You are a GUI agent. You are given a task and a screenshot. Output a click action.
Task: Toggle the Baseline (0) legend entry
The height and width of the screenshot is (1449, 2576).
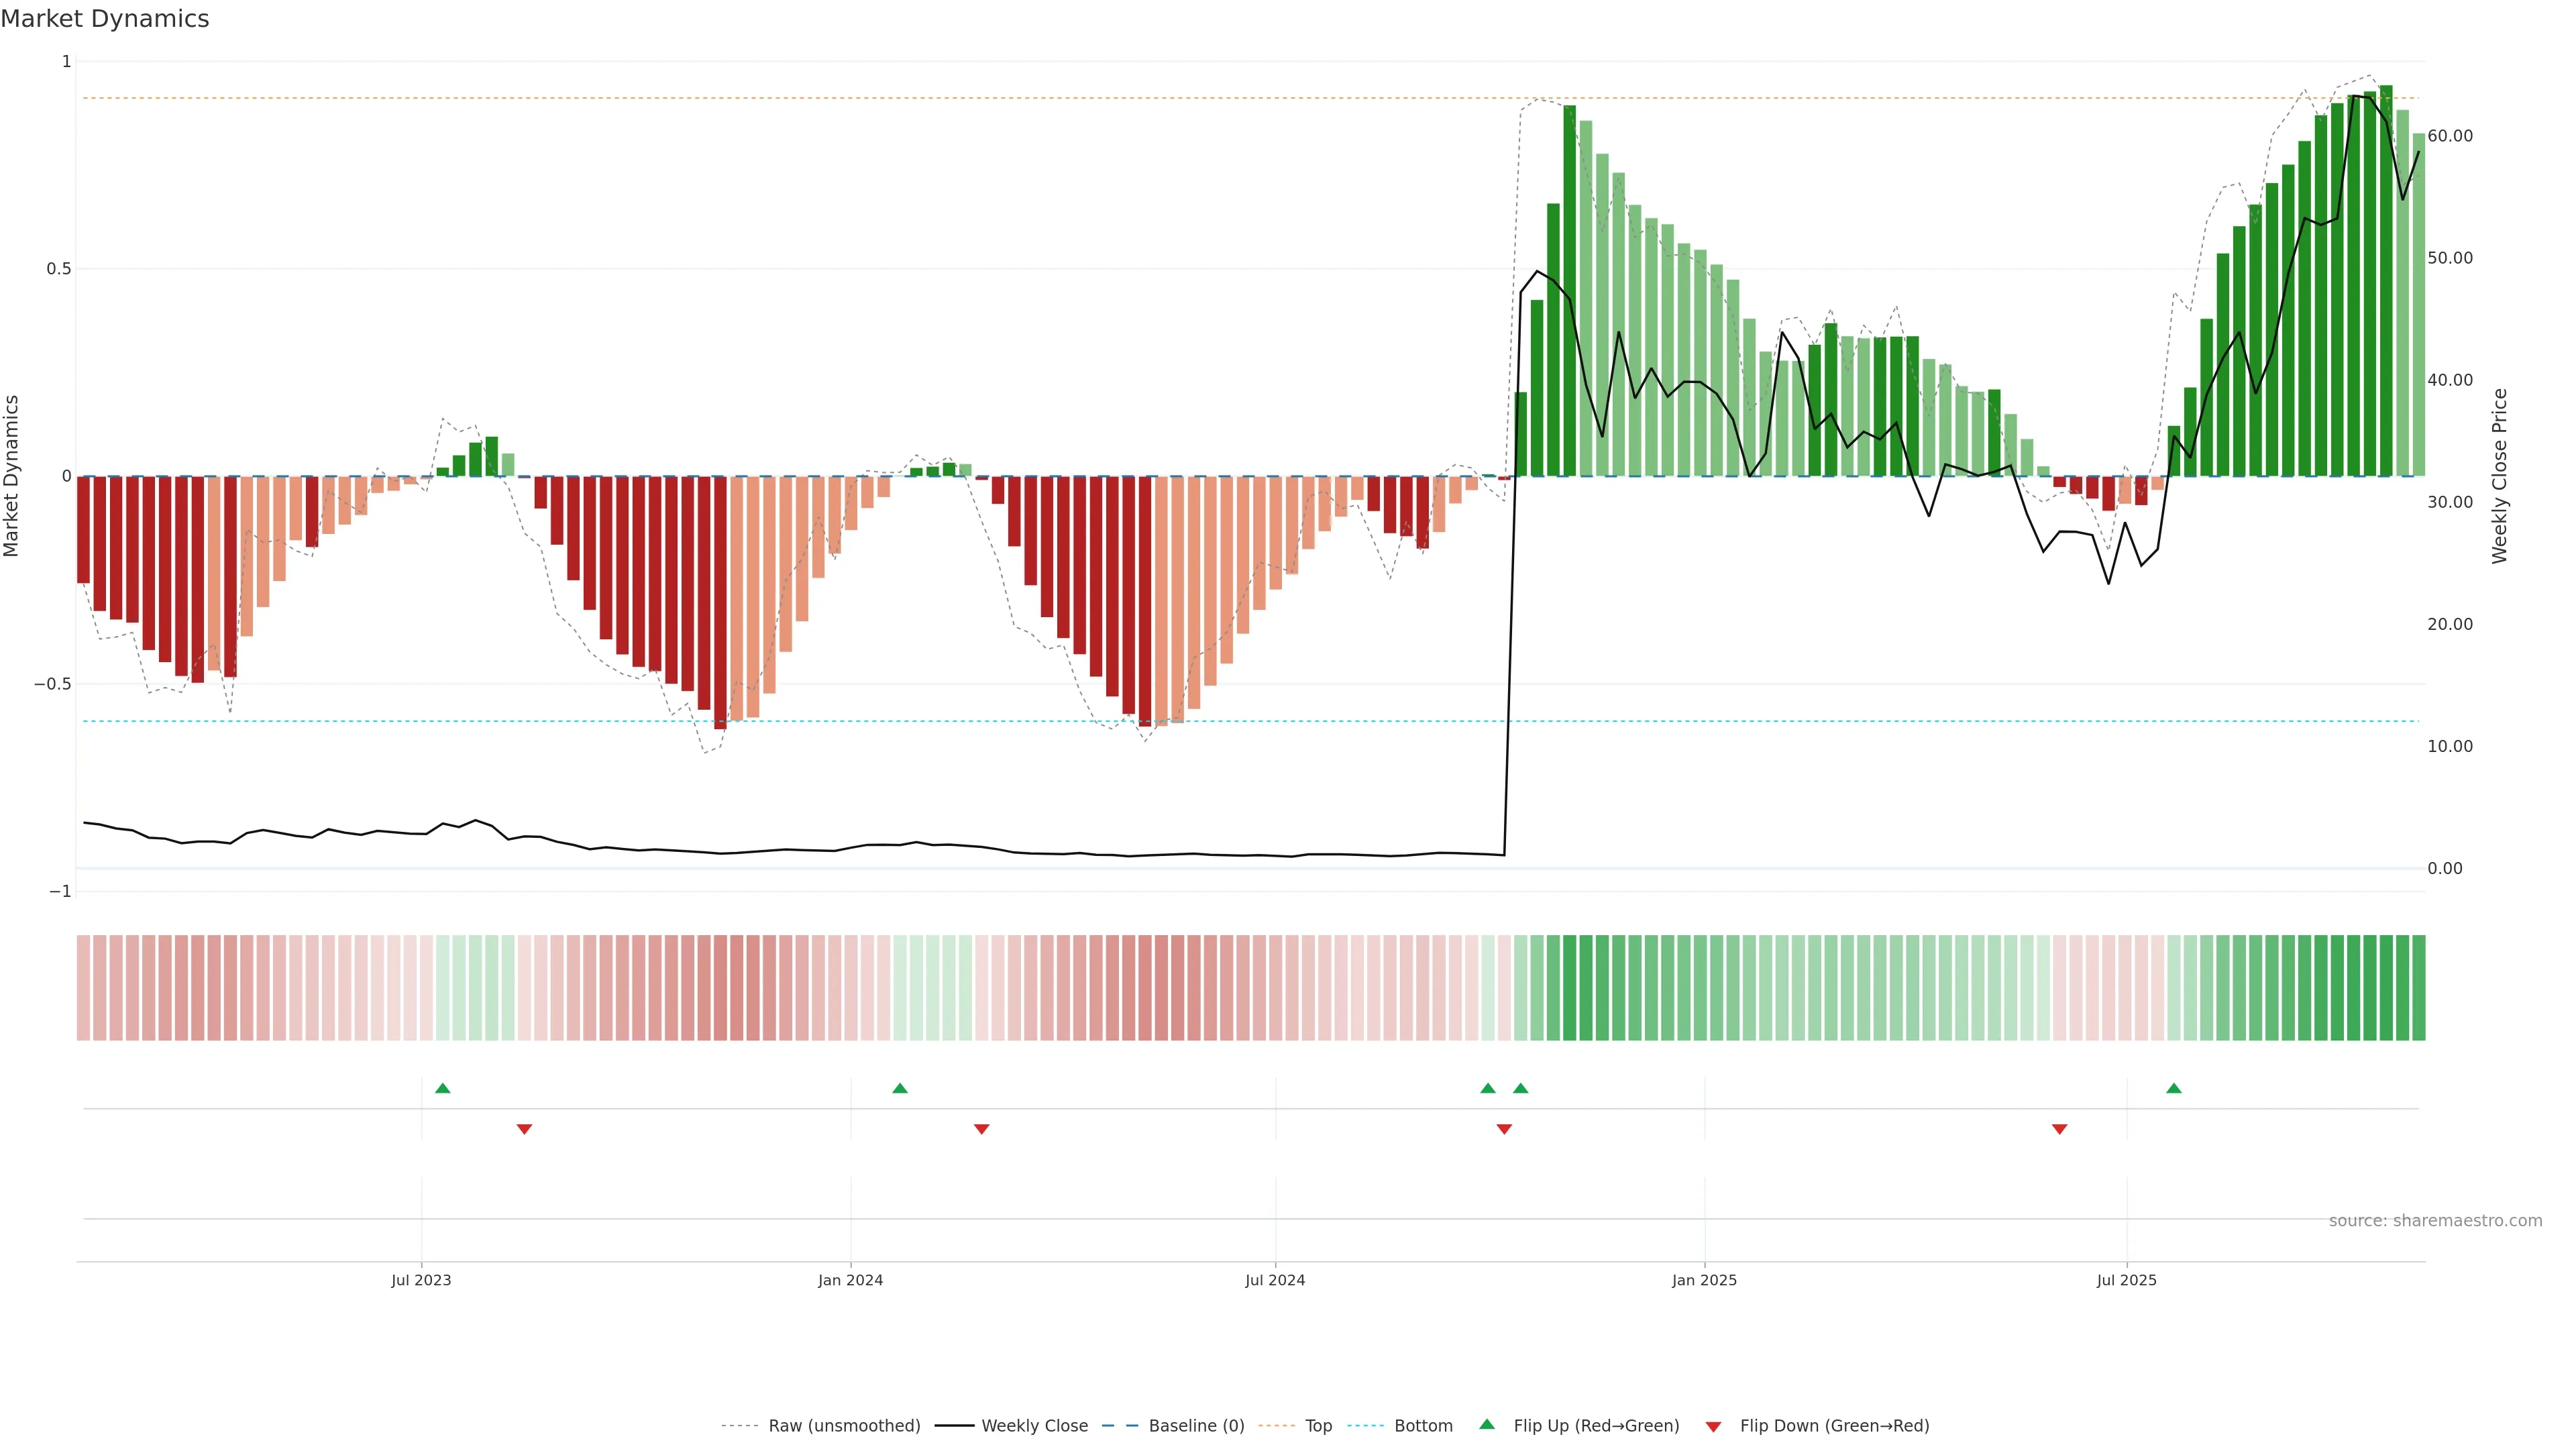pos(1196,1426)
